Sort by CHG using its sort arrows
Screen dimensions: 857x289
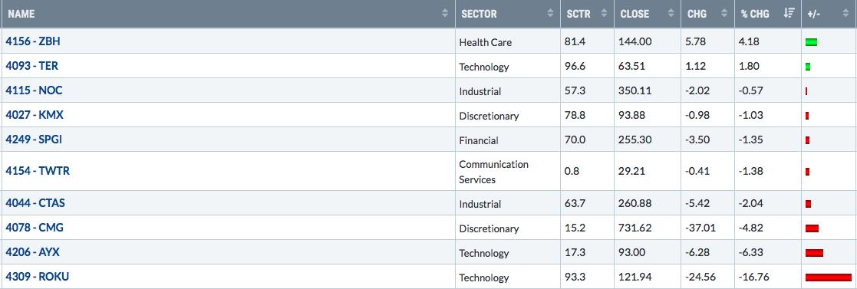click(724, 14)
